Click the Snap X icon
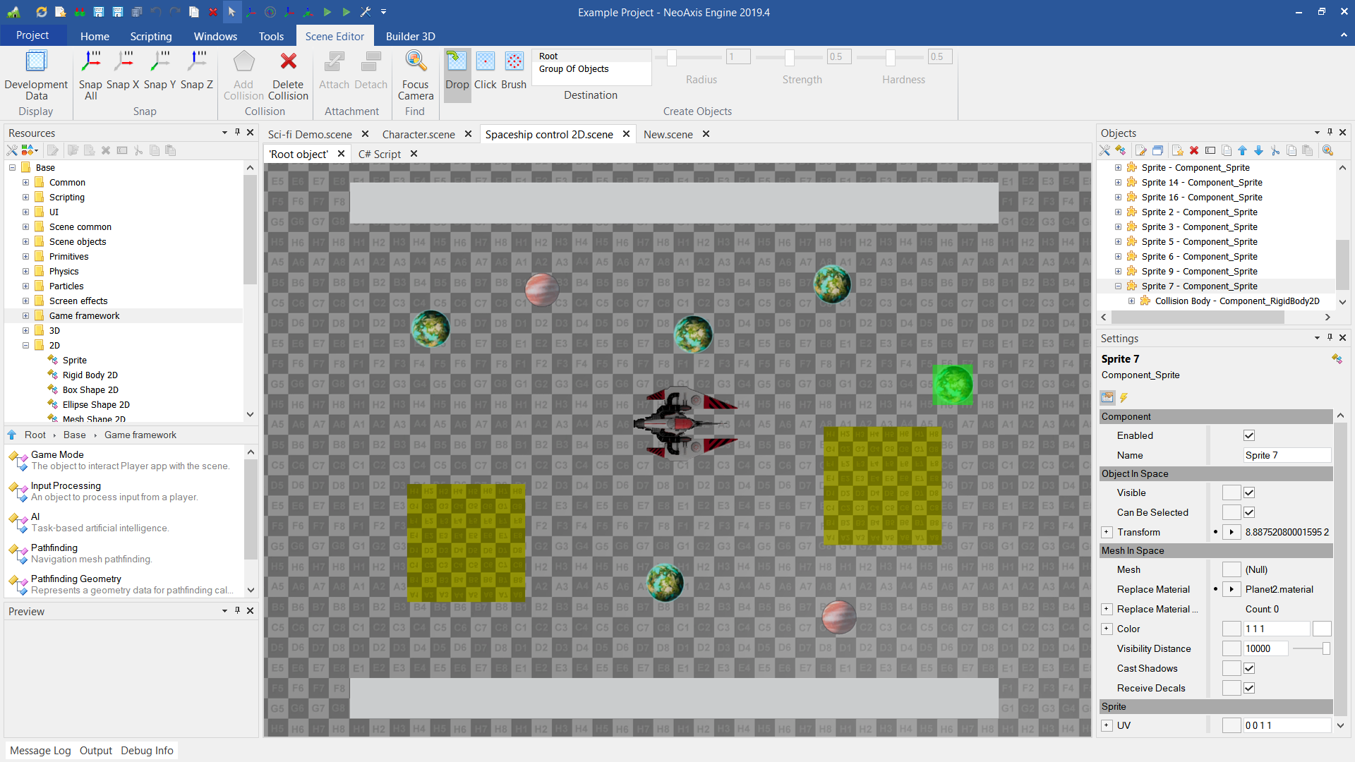Screen dimensions: 1355x762 point(124,63)
